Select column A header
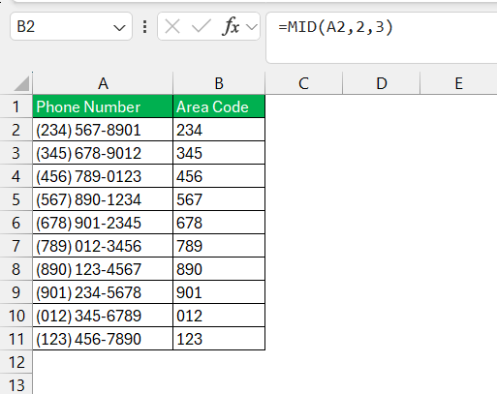The image size is (497, 394). coord(103,83)
